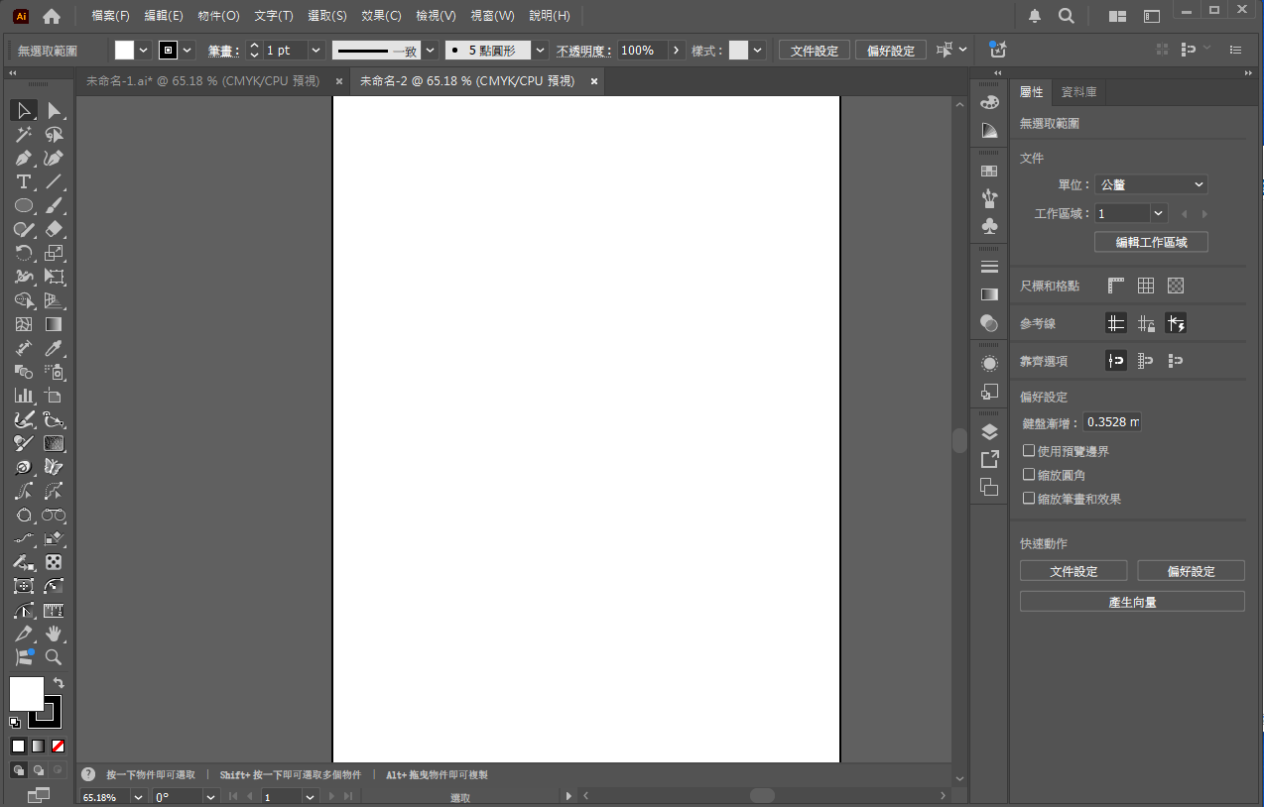Select the Zoom tool
The image size is (1264, 807).
[x=54, y=657]
